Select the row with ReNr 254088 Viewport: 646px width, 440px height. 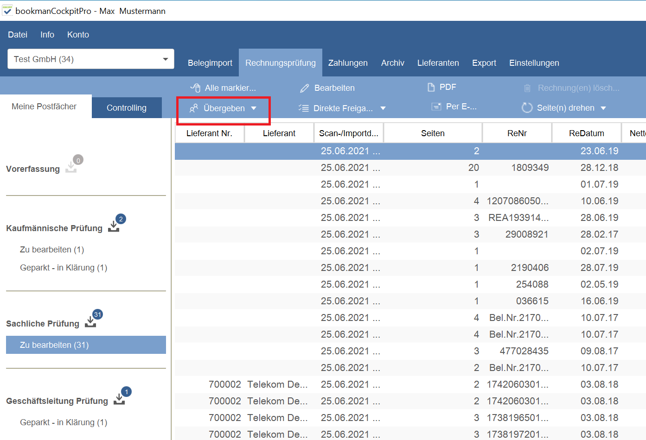pyautogui.click(x=410, y=284)
